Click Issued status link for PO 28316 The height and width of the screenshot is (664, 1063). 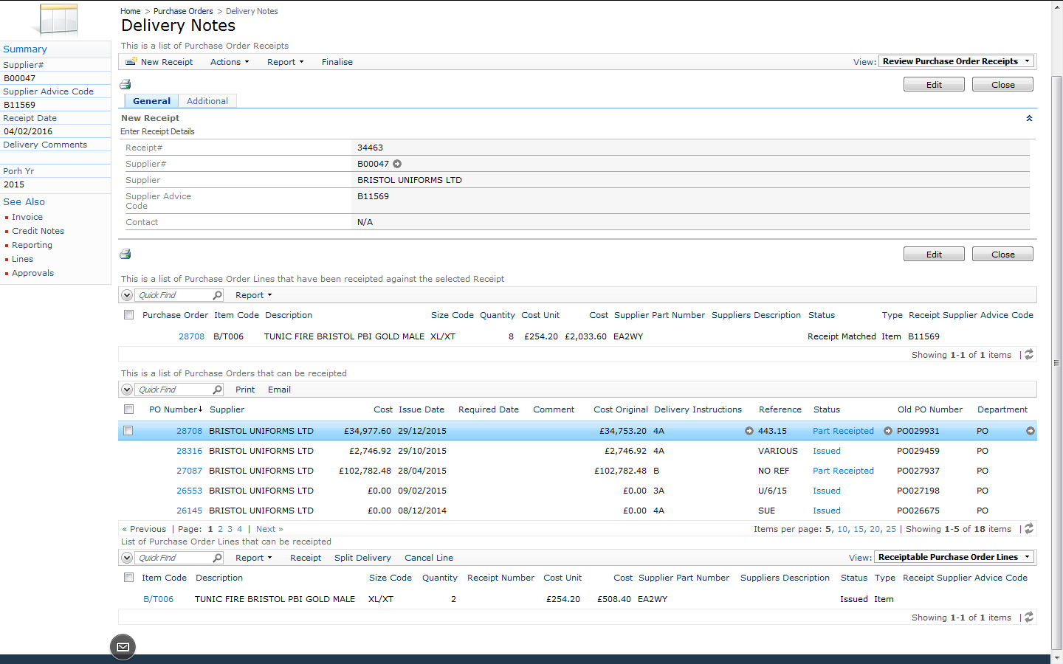[x=827, y=451]
